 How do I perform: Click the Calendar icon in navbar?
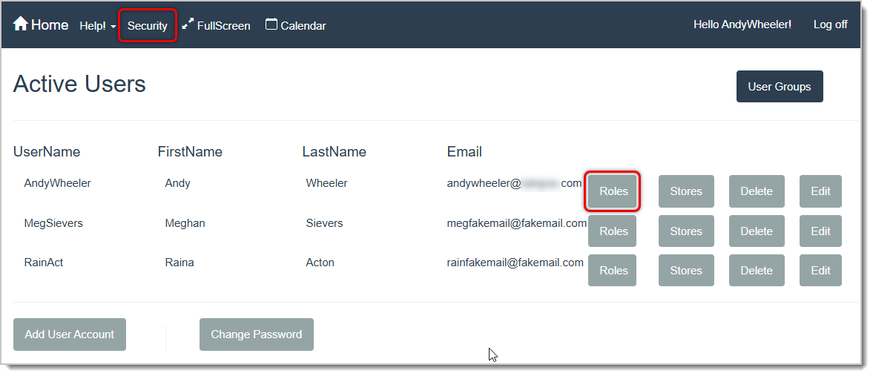pyautogui.click(x=271, y=24)
